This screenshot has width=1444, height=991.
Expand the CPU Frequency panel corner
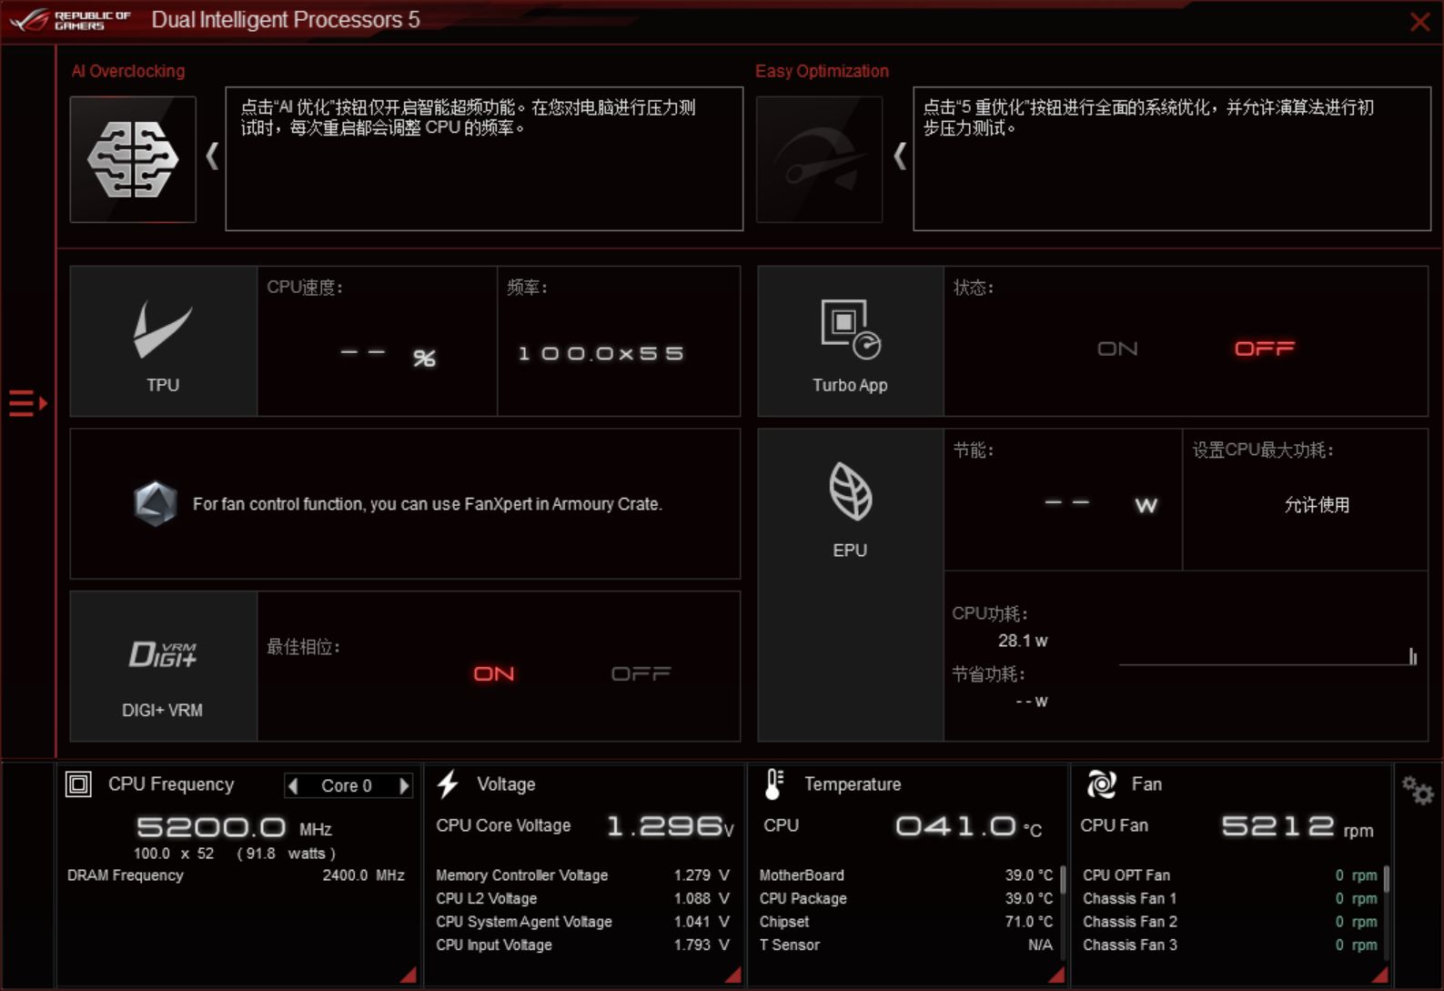[x=409, y=975]
